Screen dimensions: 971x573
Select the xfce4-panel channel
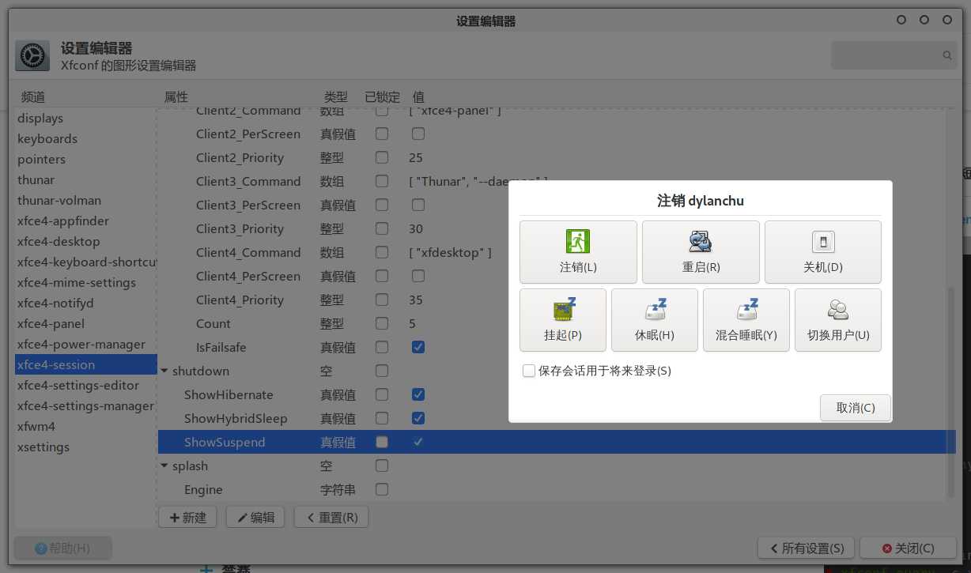point(86,323)
